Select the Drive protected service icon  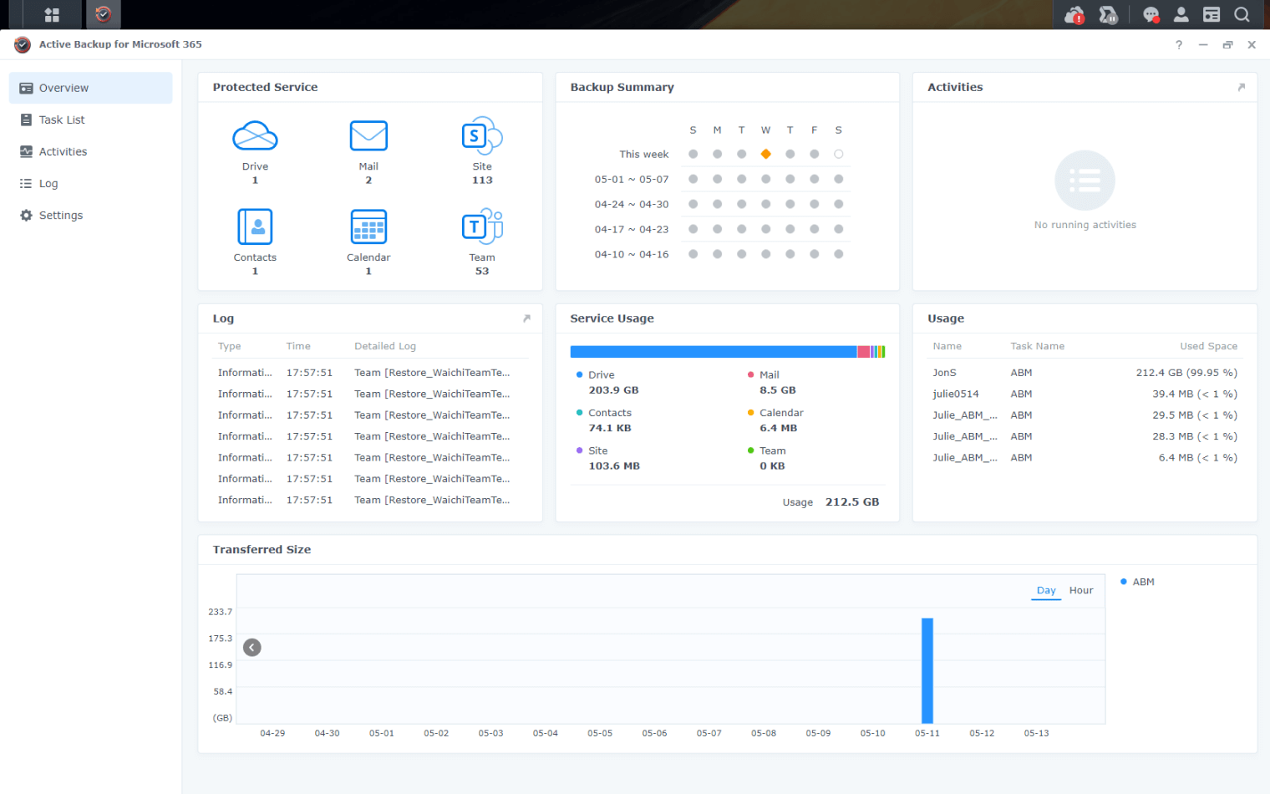pyautogui.click(x=255, y=135)
